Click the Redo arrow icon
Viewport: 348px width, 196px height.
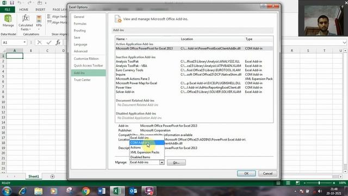coord(29,3)
